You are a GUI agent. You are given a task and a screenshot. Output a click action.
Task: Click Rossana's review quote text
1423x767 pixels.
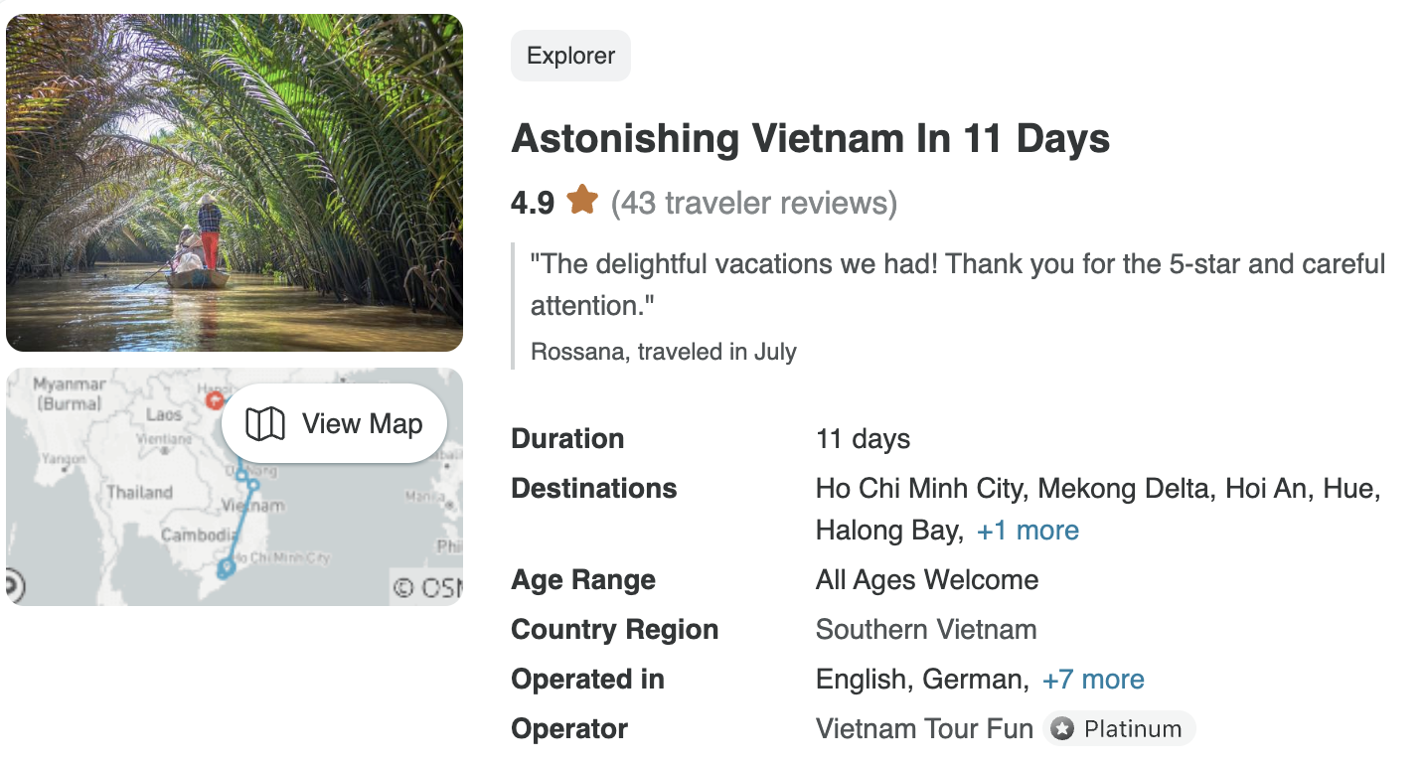tap(957, 284)
